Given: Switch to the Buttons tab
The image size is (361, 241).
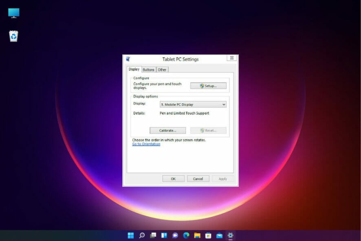Looking at the screenshot, I should click(149, 69).
